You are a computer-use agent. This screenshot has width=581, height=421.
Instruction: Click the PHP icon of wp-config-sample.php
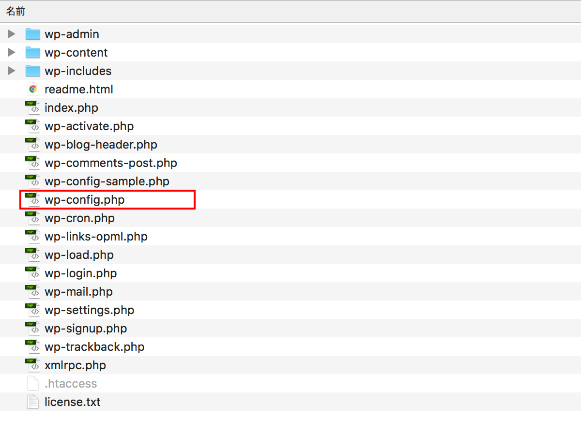coord(32,181)
